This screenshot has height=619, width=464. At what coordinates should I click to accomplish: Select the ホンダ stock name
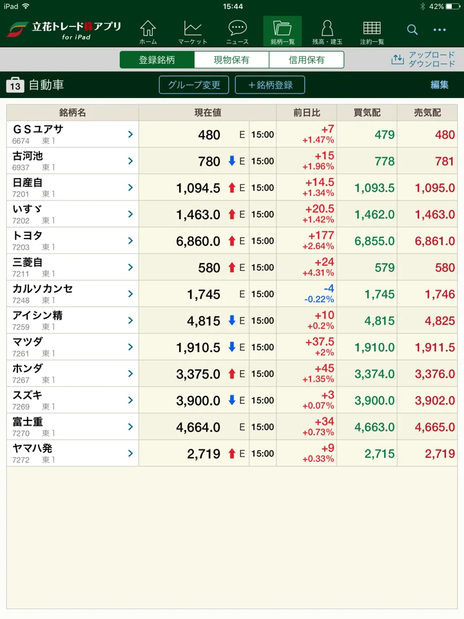click(x=28, y=368)
